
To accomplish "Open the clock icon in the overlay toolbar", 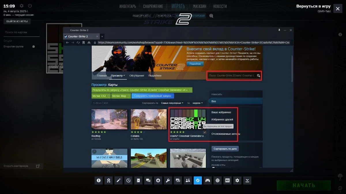I will (x=128, y=180).
